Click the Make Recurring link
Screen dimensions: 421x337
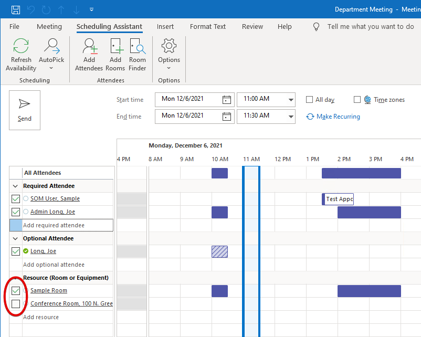click(x=338, y=117)
